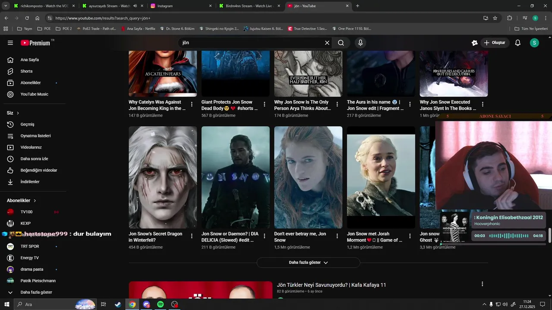Open the Chrome extensions puzzle icon
The image size is (552, 310).
point(510,18)
